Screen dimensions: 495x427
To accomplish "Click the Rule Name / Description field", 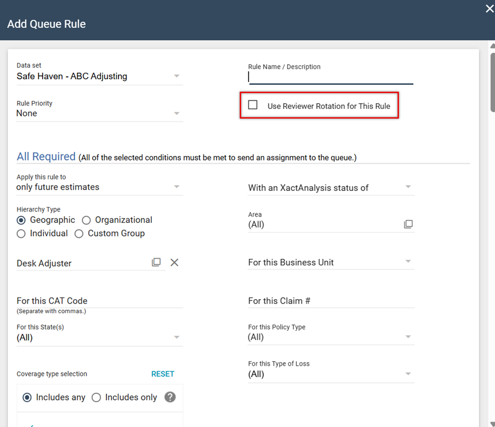I will (331, 77).
